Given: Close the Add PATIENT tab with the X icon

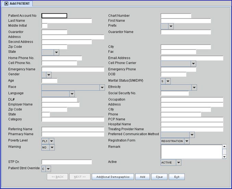Looking at the screenshot, I should tap(6, 3).
